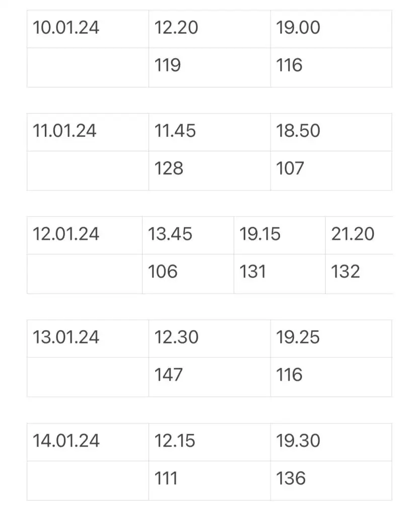This screenshot has width=420, height=515.
Task: Click the 19.25 time cell
Action: click(331, 338)
